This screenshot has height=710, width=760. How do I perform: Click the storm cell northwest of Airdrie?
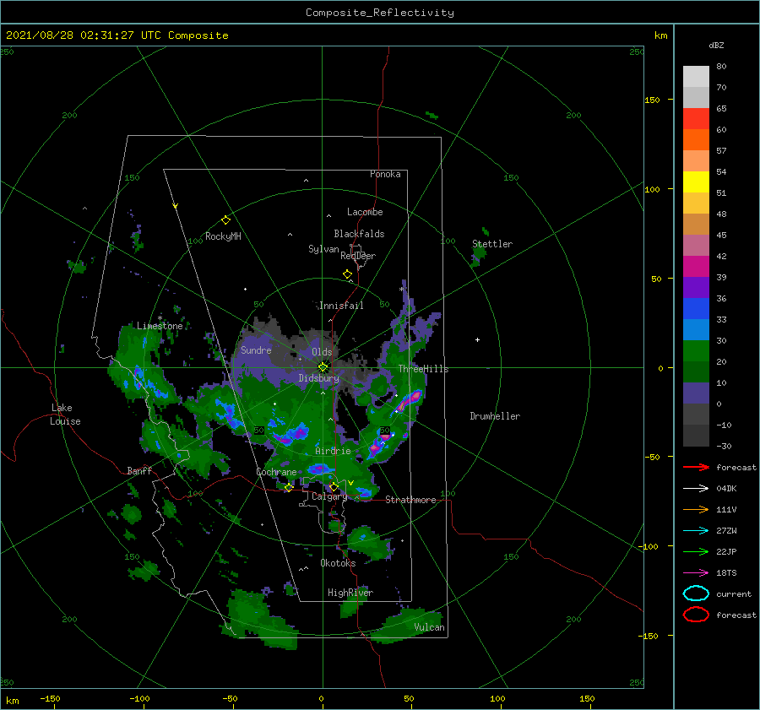[293, 434]
